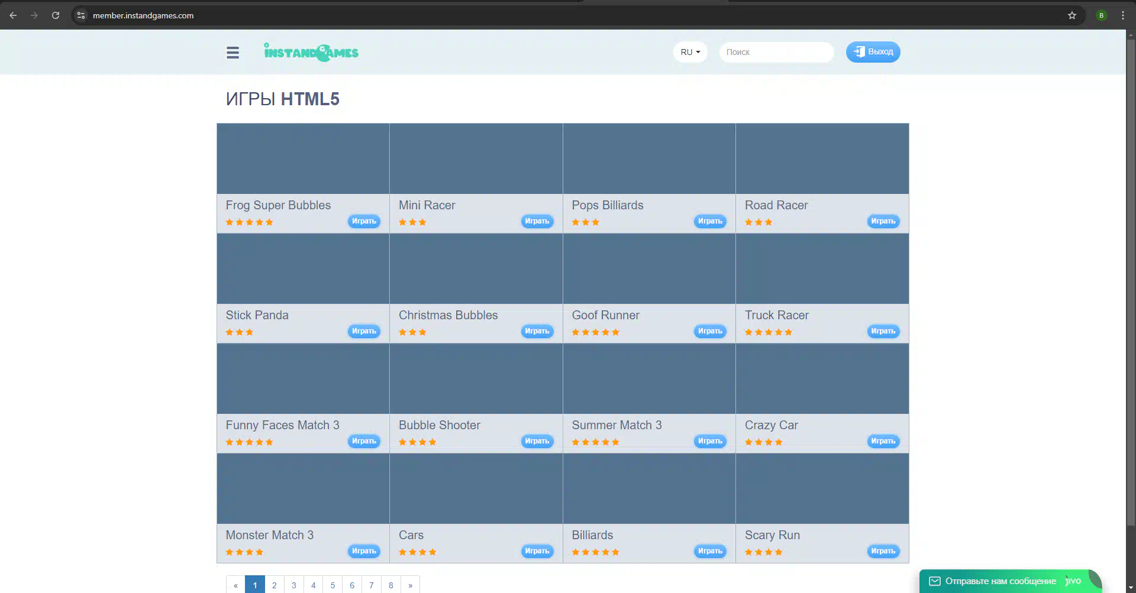Open Billiards game thumbnail
Screen dimensions: 1136x593
tap(649, 488)
